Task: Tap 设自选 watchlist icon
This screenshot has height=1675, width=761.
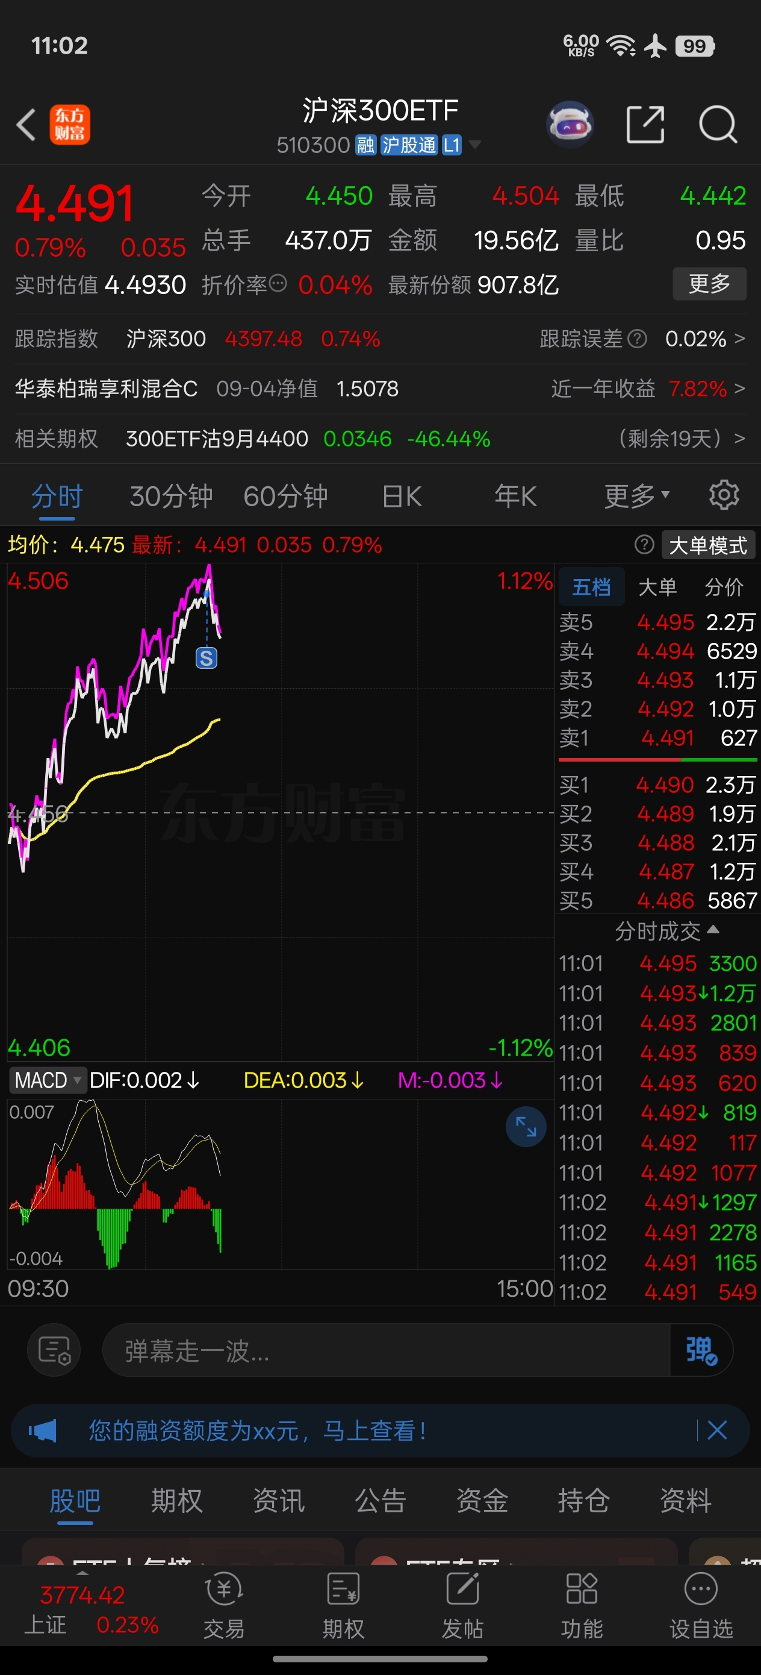Action: click(x=701, y=1606)
